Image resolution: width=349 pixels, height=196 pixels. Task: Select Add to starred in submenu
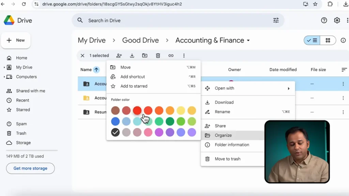[134, 86]
